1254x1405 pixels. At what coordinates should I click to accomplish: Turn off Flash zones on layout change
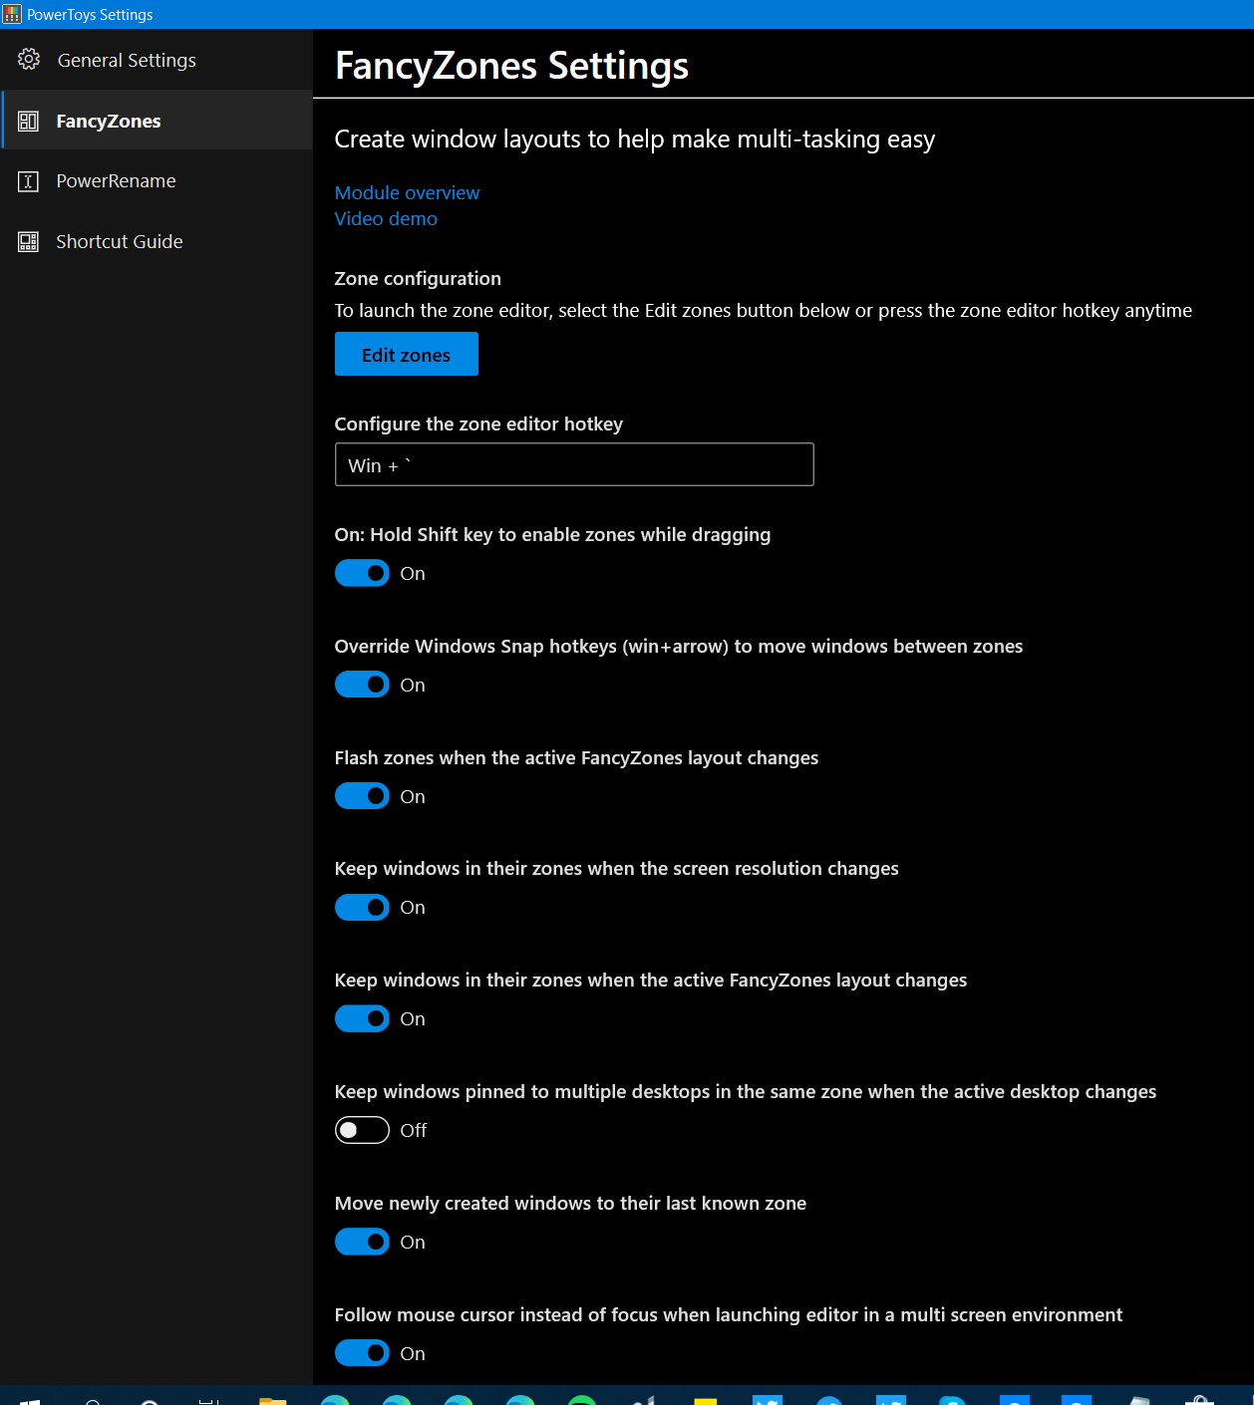click(x=362, y=795)
